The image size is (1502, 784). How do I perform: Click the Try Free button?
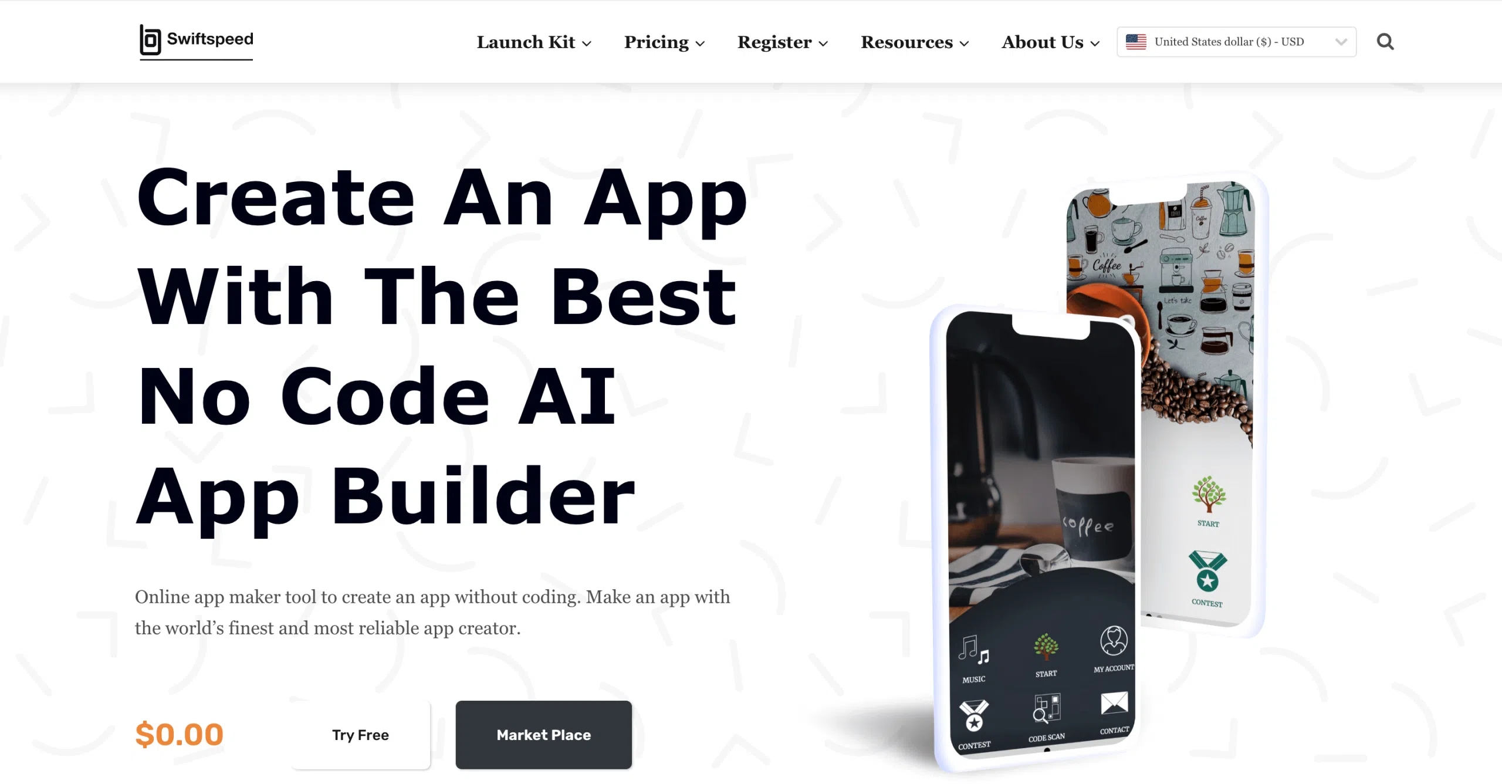pyautogui.click(x=360, y=735)
